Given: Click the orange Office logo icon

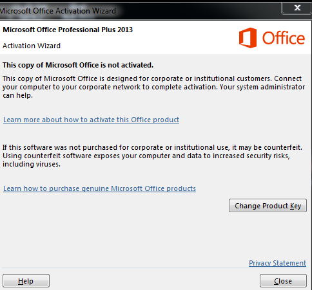Looking at the screenshot, I should pyautogui.click(x=248, y=38).
